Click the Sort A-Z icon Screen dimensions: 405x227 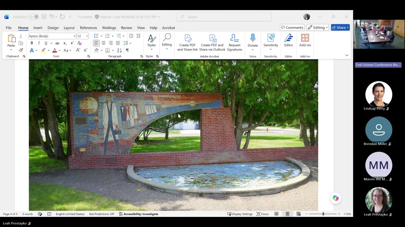[119, 50]
